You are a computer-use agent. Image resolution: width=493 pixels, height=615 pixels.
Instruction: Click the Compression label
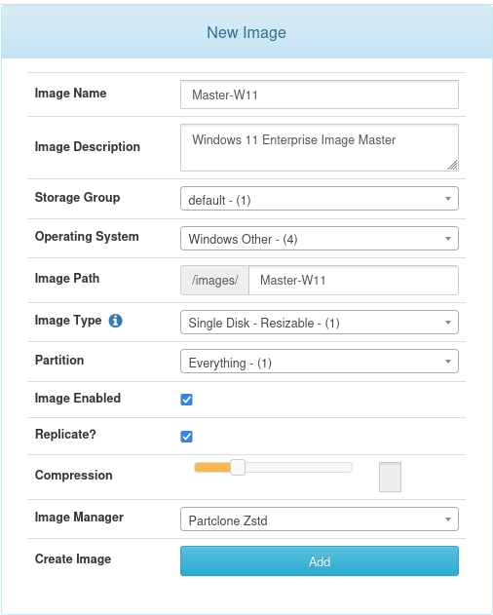click(x=74, y=476)
